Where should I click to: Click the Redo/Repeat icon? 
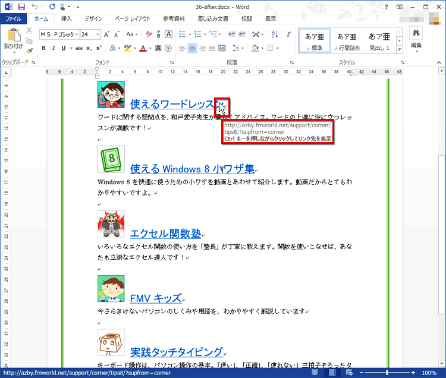(x=52, y=7)
